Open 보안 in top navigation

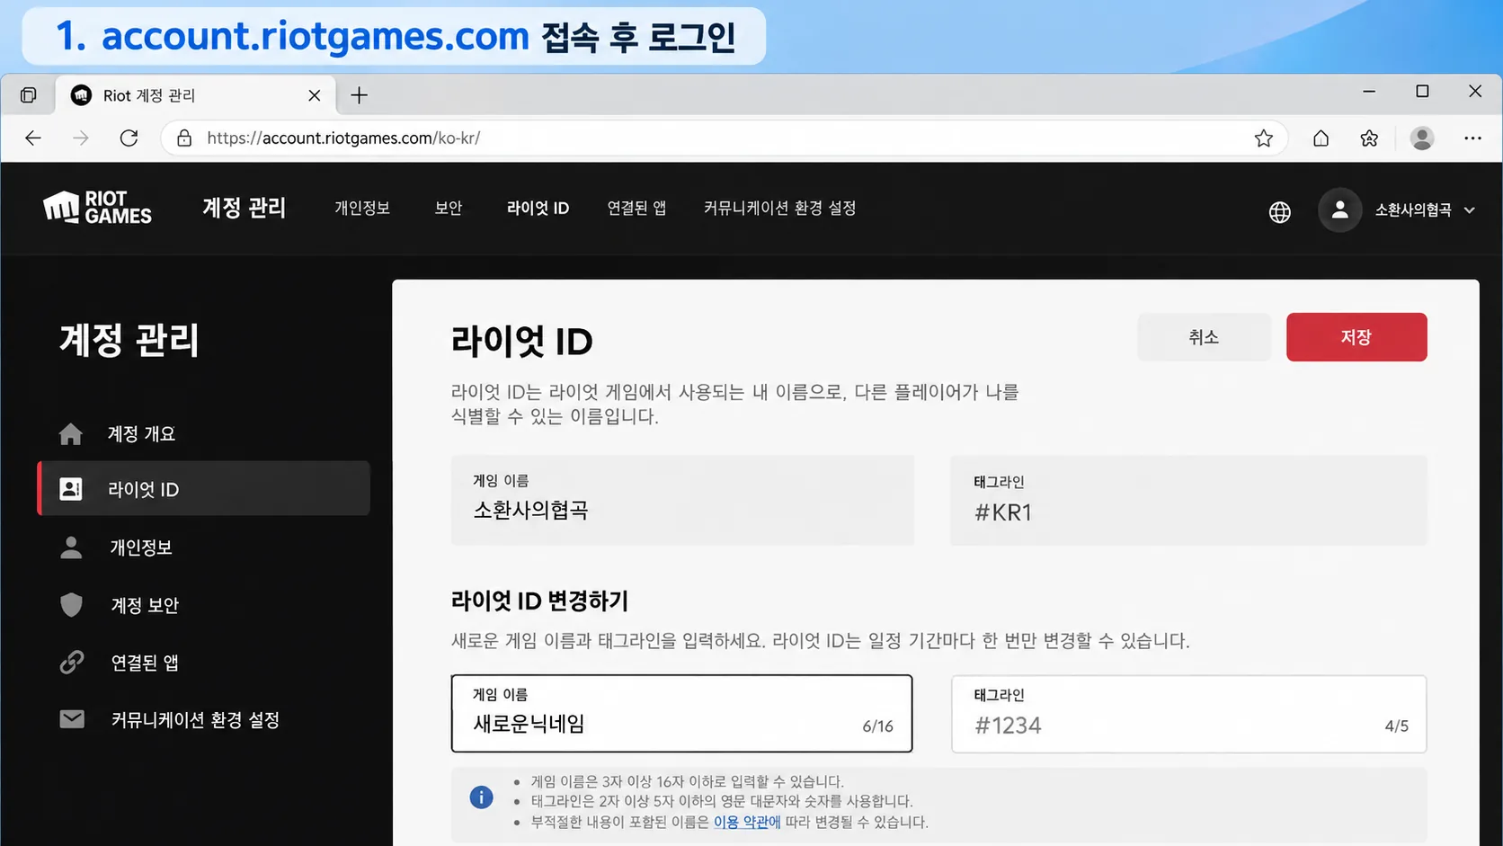click(449, 209)
